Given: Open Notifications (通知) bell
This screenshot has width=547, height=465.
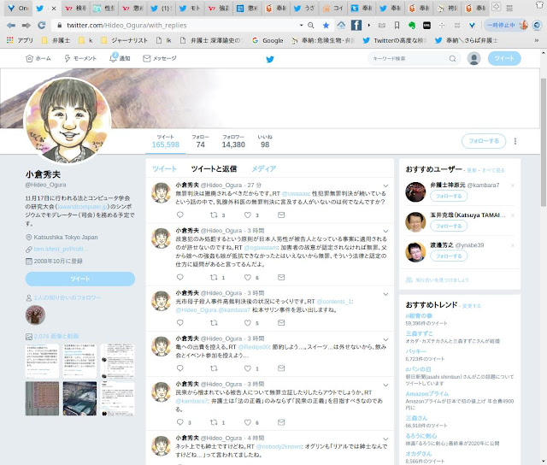Looking at the screenshot, I should coord(120,58).
